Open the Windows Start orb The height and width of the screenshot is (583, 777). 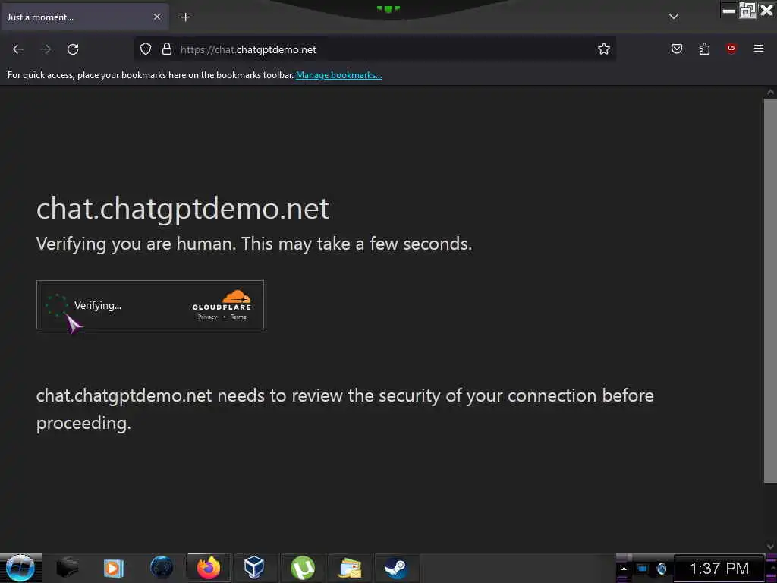20,568
